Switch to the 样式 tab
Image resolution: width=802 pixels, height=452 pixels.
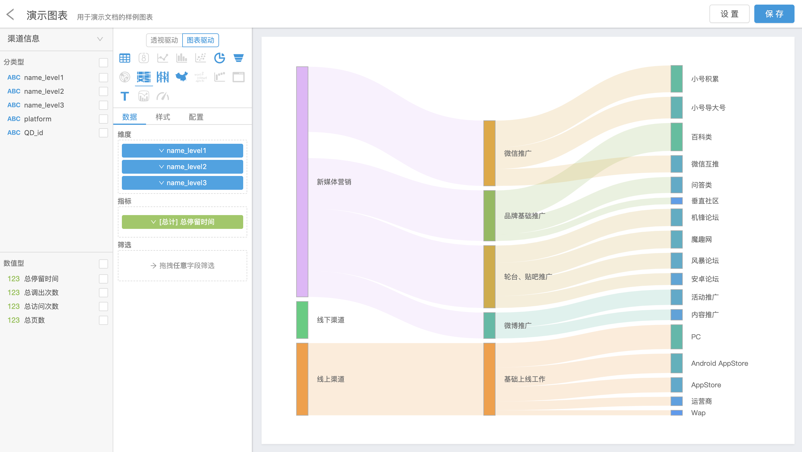163,117
